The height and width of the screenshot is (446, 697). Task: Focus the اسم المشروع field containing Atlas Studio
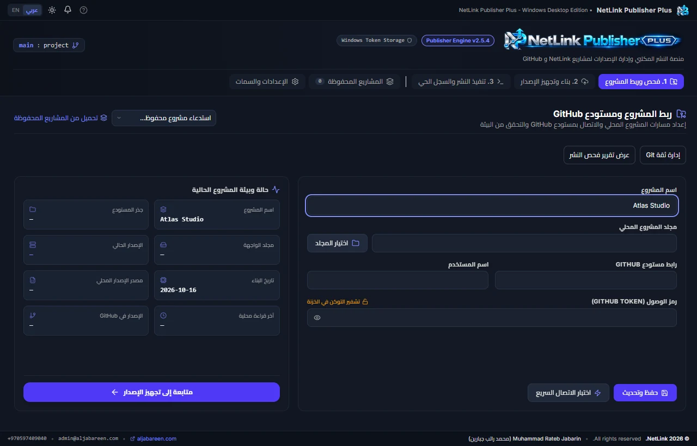coord(492,206)
